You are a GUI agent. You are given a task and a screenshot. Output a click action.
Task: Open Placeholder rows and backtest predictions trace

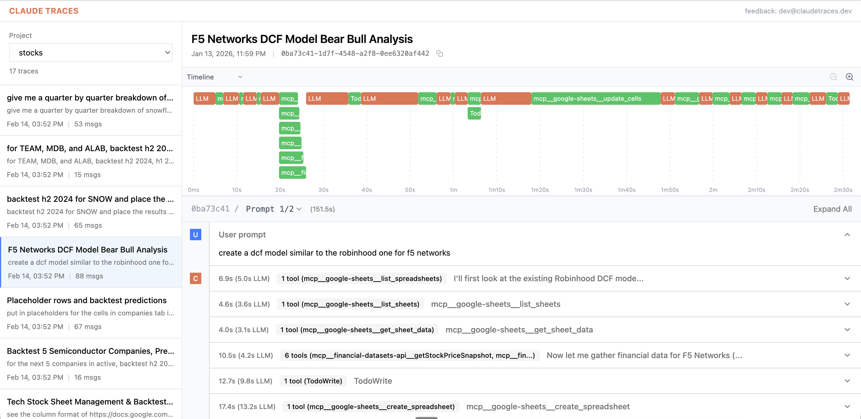pyautogui.click(x=91, y=313)
